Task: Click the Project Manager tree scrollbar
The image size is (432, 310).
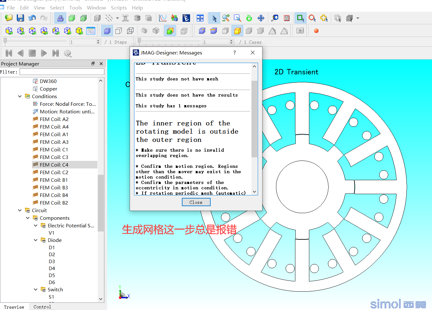Action: [101, 203]
